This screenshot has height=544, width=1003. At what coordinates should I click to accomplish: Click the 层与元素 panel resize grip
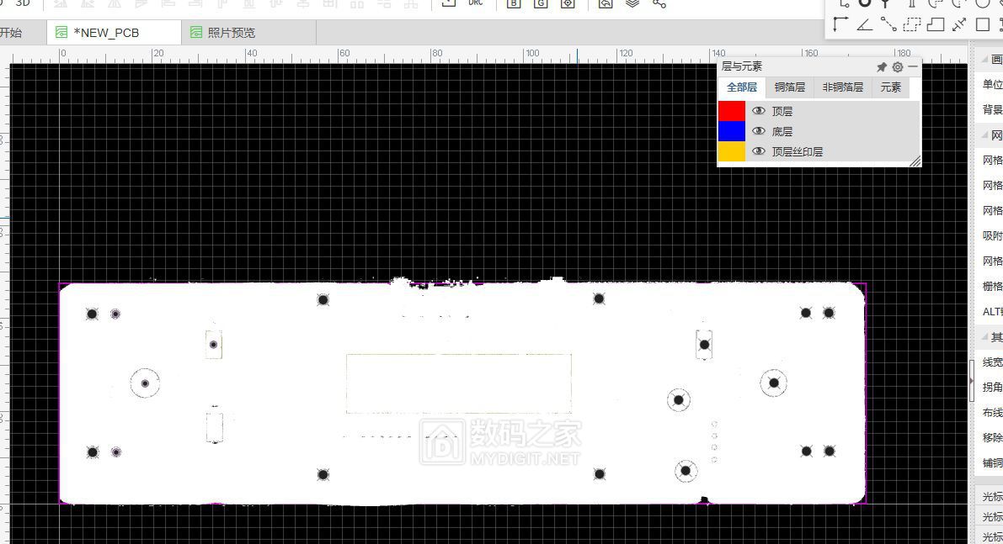pos(915,161)
